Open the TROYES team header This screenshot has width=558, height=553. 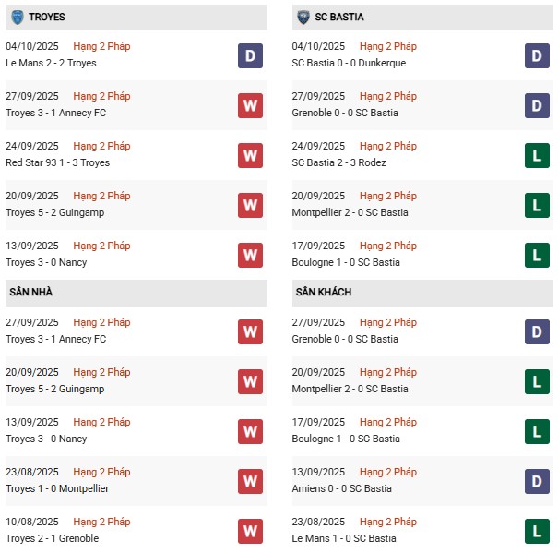pyautogui.click(x=46, y=17)
